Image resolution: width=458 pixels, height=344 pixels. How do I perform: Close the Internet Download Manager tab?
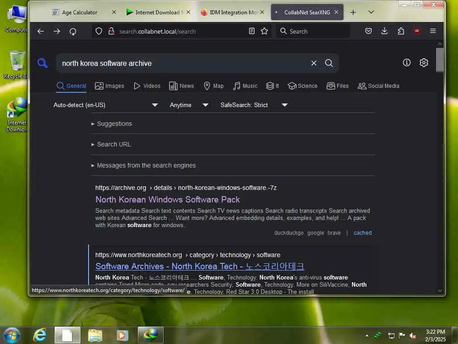(x=188, y=12)
